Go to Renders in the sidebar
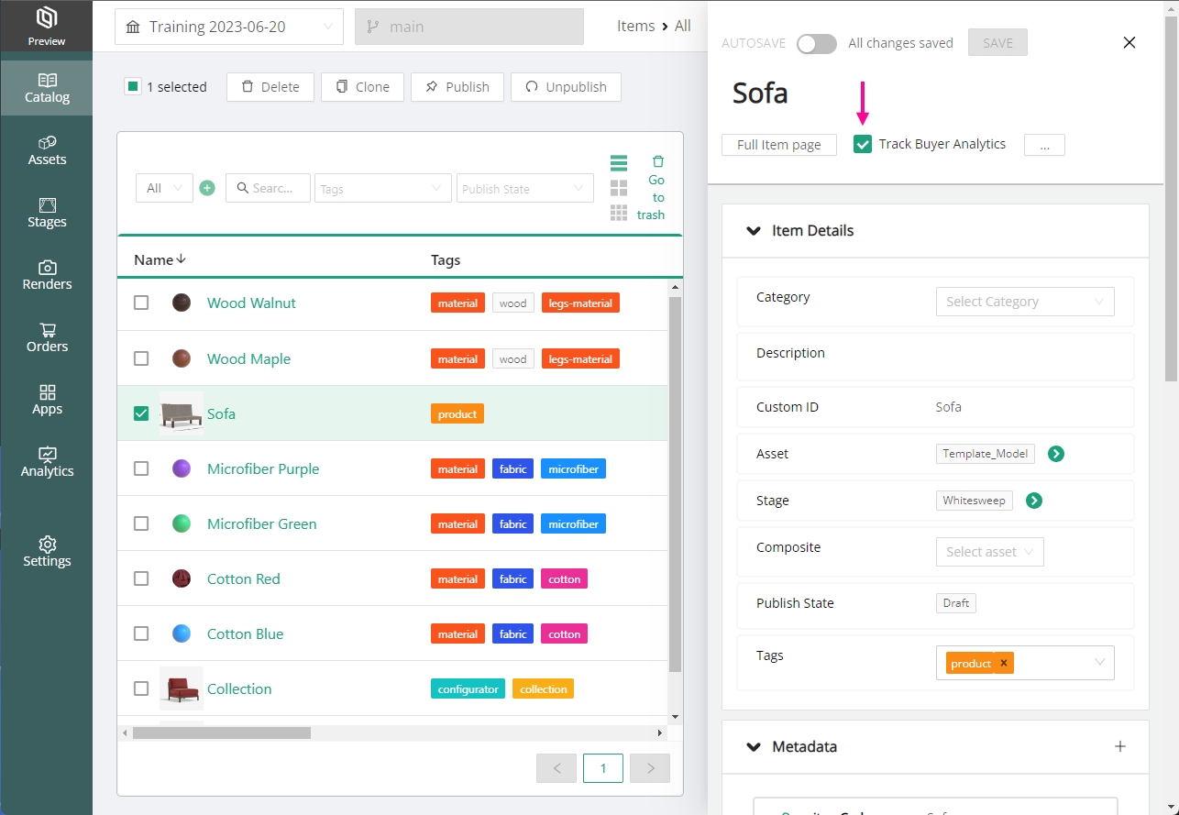1179x815 pixels. (x=47, y=275)
